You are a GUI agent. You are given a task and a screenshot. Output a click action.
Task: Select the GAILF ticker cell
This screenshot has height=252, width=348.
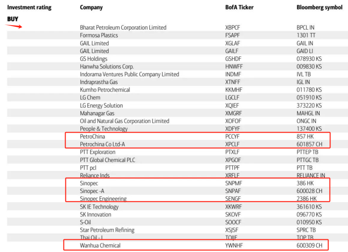pyautogui.click(x=231, y=51)
